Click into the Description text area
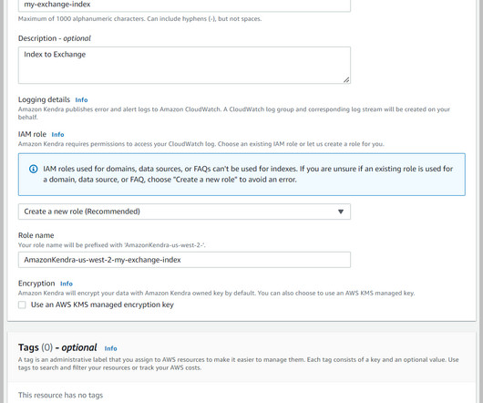483x403 pixels. [184, 65]
